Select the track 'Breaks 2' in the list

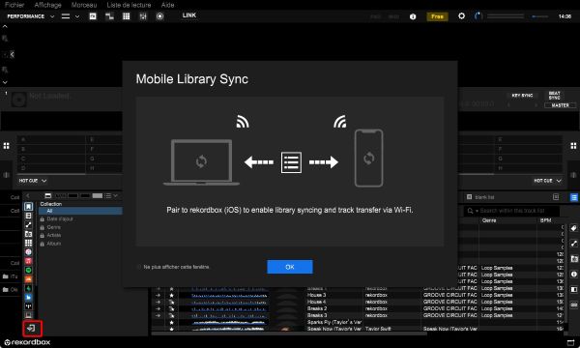(x=317, y=308)
